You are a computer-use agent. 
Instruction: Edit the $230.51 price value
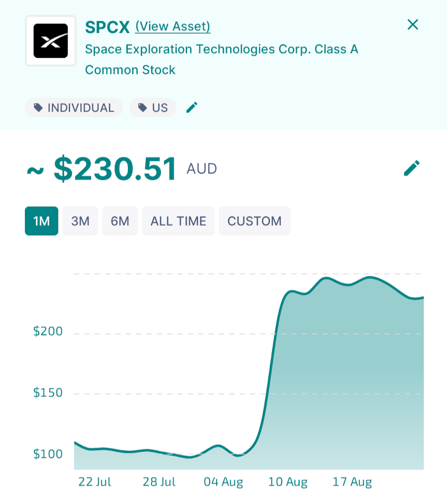click(x=412, y=168)
